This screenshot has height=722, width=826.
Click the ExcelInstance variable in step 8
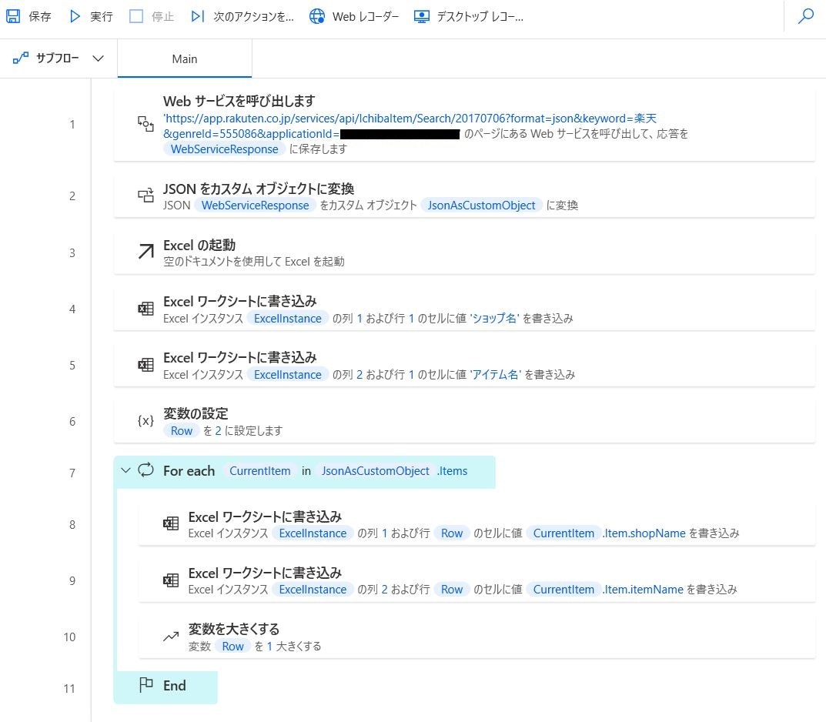(x=313, y=533)
